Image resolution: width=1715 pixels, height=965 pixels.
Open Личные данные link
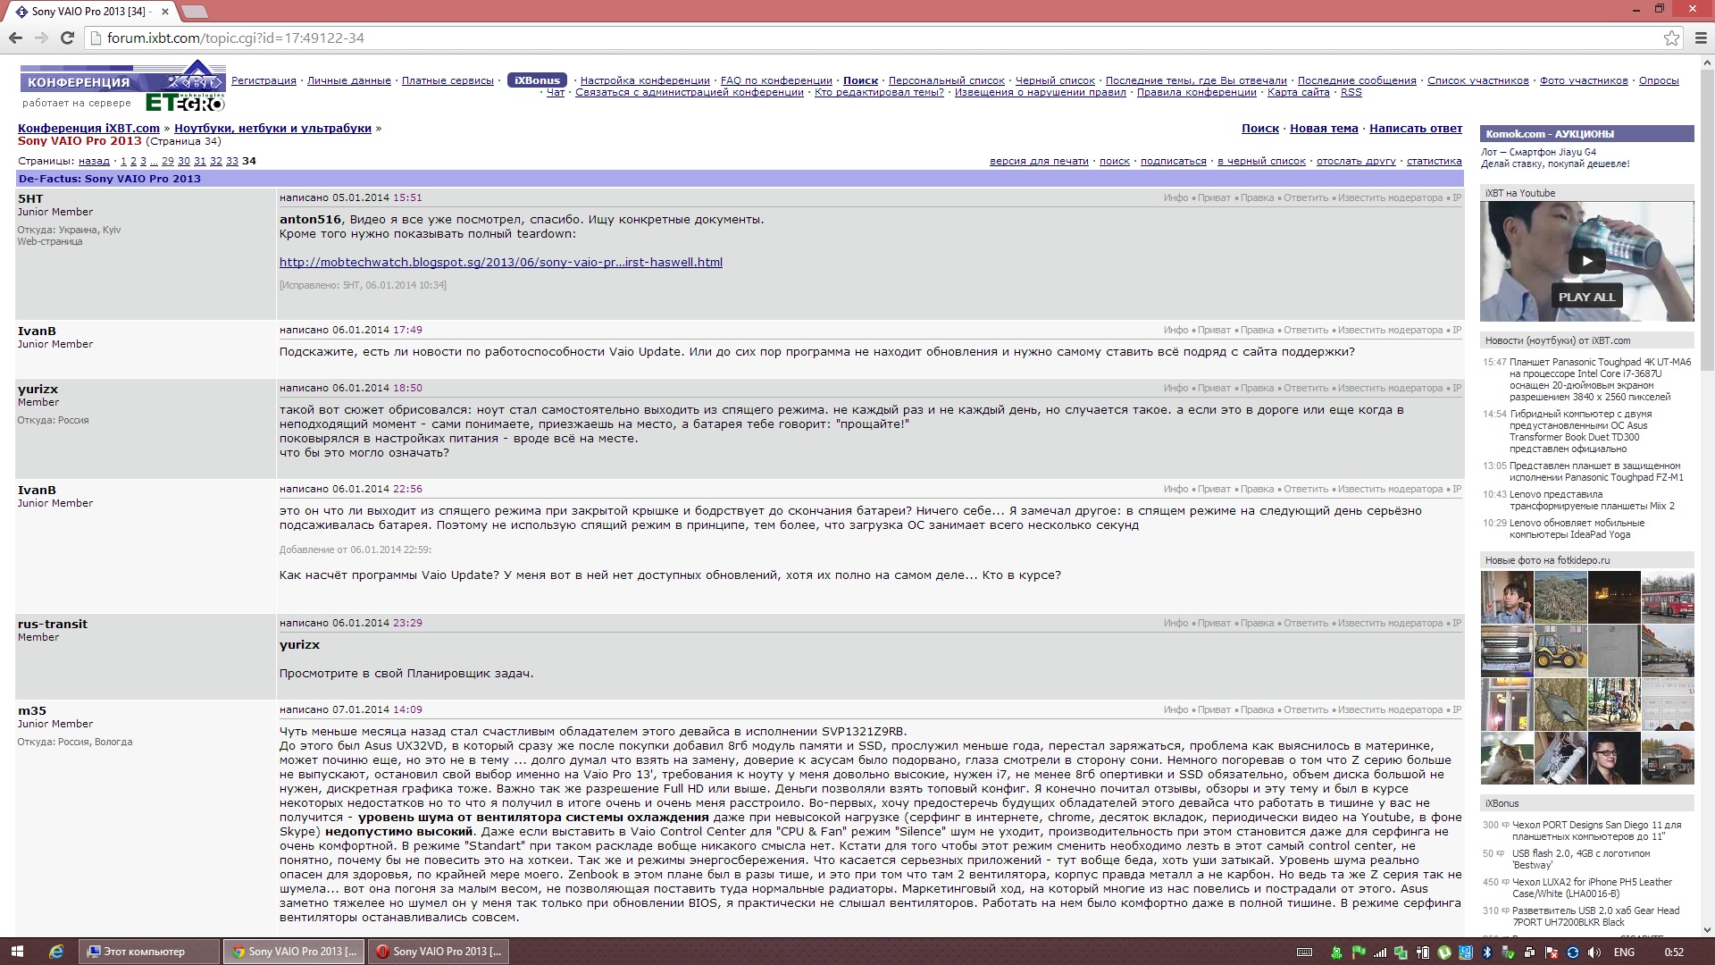[349, 80]
